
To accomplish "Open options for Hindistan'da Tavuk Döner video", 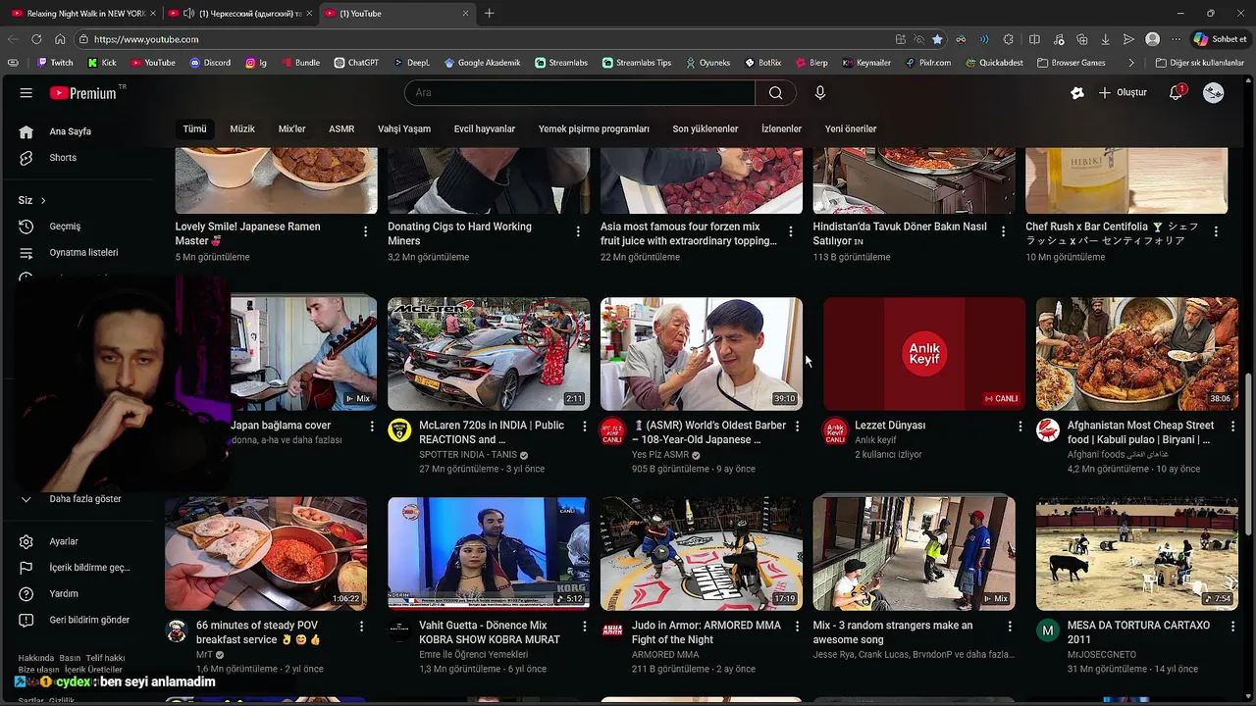I will 1003,231.
